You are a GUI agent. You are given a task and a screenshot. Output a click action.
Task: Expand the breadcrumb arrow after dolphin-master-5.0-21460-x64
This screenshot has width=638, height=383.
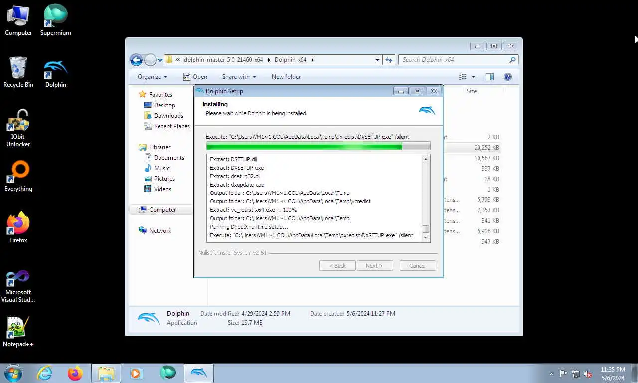point(269,60)
